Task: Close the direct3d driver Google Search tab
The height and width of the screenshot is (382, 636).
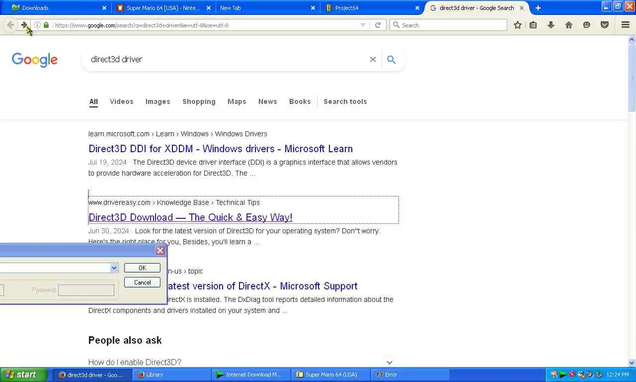Action: 522,8
